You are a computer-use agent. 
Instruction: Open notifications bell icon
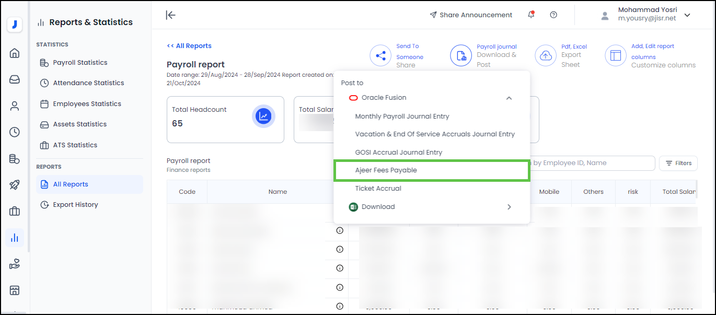531,15
